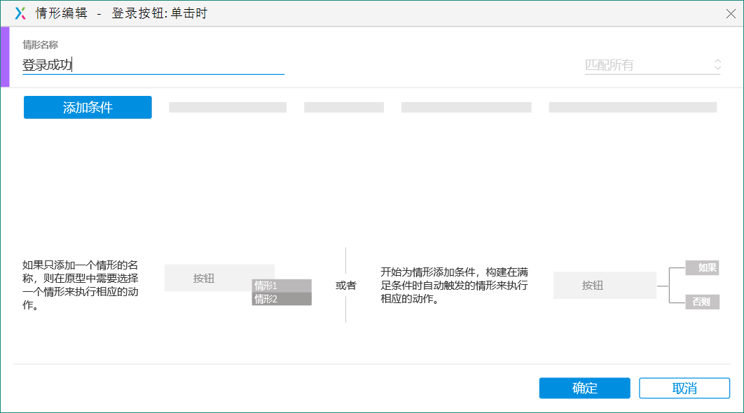
Task: Click the 如果 branch label
Action: 703,268
